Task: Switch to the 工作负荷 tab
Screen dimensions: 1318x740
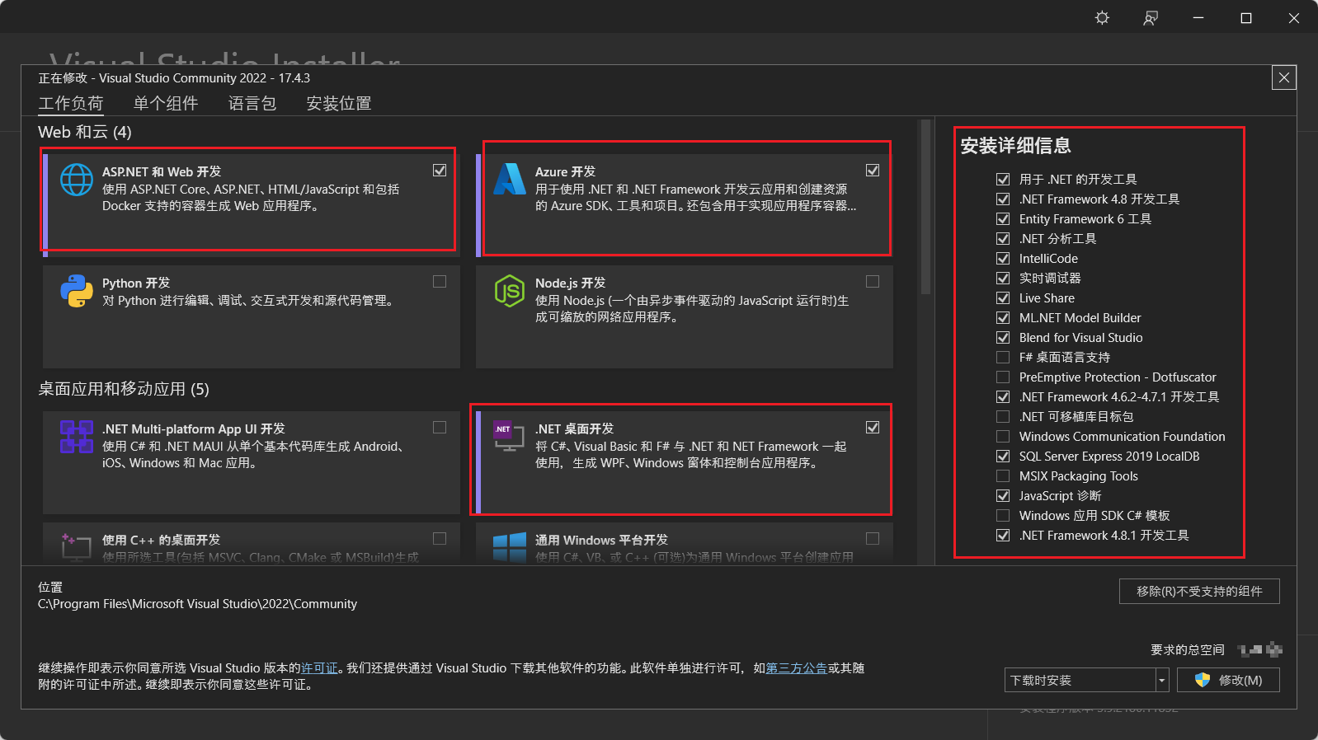Action: (x=71, y=103)
